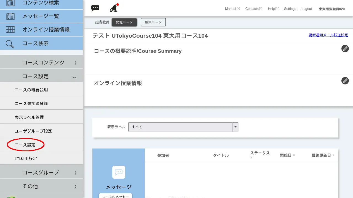353x198 pixels.
Task: Edit the コースの概要説明 section via pencil icon
Action: pos(345,48)
